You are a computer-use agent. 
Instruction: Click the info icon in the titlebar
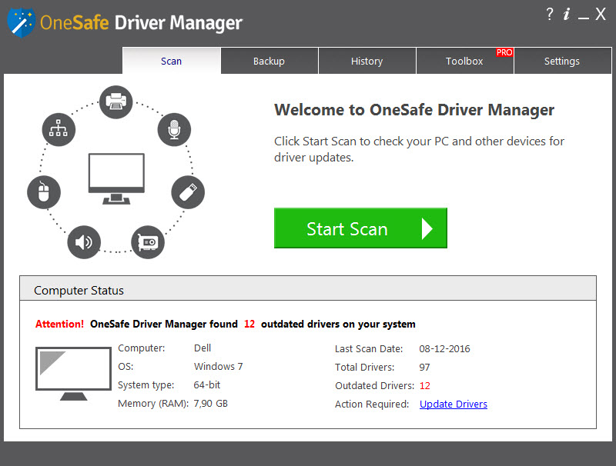[x=567, y=14]
